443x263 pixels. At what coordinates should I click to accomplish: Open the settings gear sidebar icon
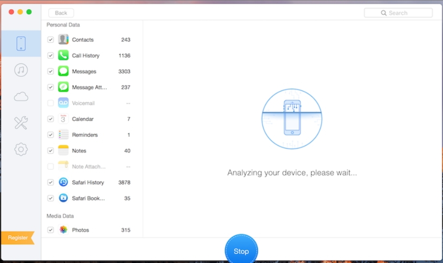click(21, 149)
